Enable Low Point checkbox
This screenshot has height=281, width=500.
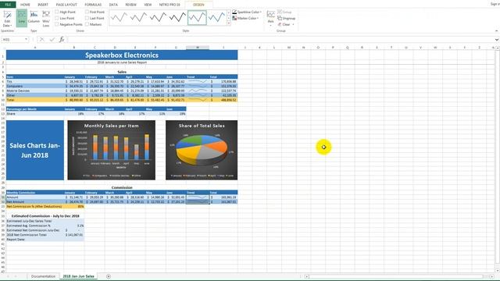pyautogui.click(x=57, y=18)
